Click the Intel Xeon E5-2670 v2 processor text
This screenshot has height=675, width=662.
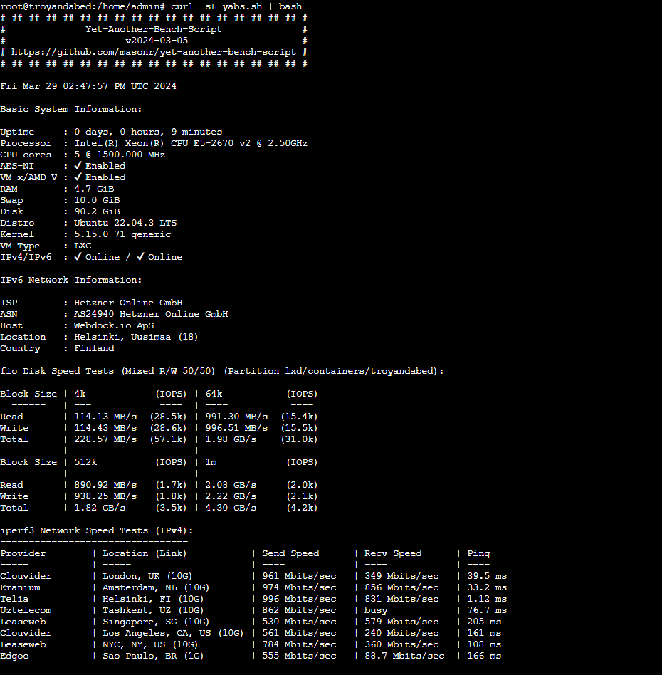(x=191, y=143)
